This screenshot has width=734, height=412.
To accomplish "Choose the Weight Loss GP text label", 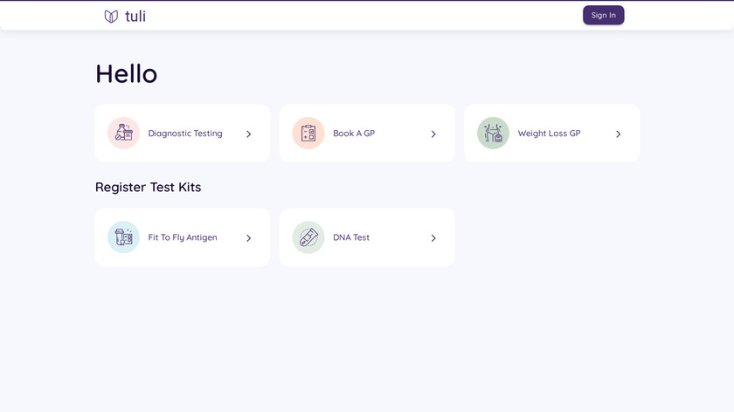I will (549, 134).
